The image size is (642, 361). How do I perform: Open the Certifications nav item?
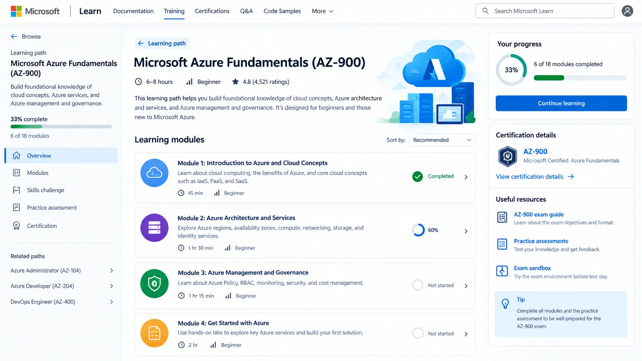pyautogui.click(x=212, y=11)
